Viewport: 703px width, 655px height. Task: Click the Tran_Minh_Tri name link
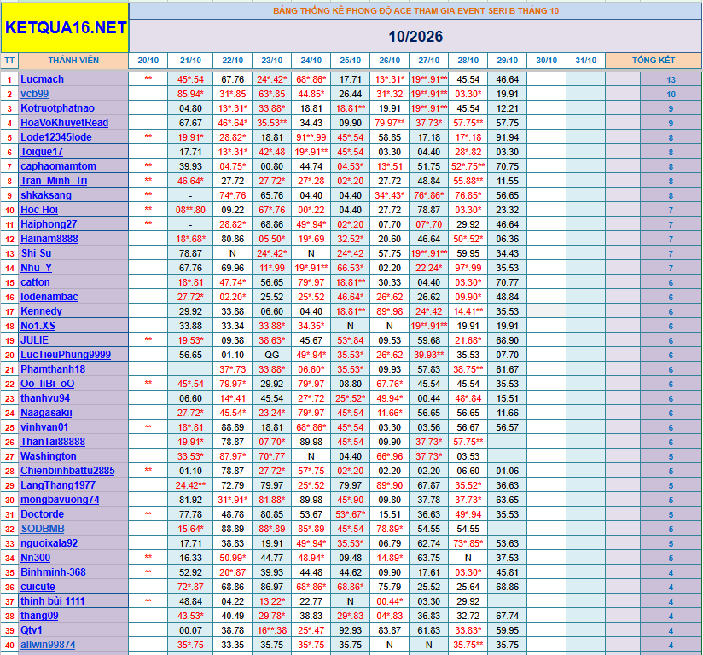click(54, 181)
